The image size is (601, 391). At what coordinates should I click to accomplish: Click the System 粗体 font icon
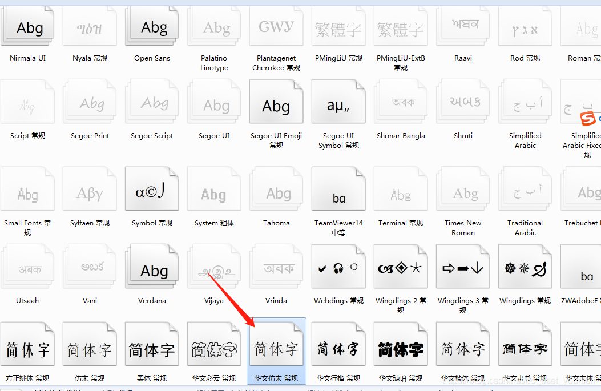[214, 188]
